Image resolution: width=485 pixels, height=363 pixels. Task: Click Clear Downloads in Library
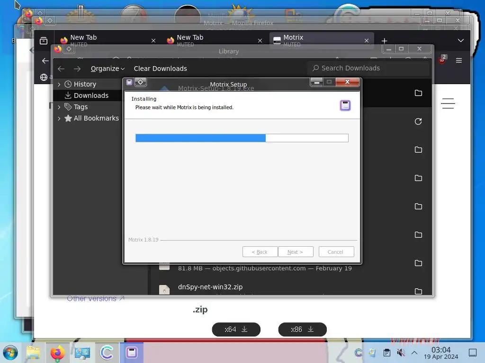160,69
